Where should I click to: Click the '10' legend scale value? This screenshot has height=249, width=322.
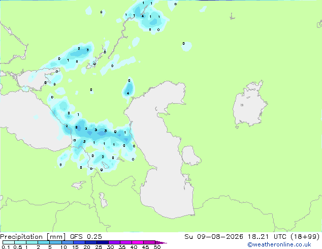63,247
